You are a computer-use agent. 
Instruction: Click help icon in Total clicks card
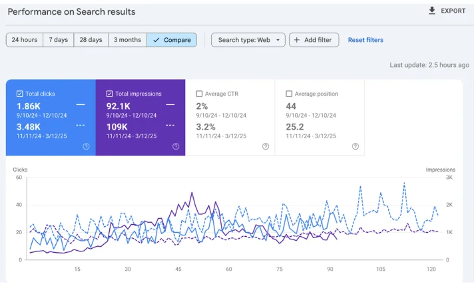pos(86,146)
